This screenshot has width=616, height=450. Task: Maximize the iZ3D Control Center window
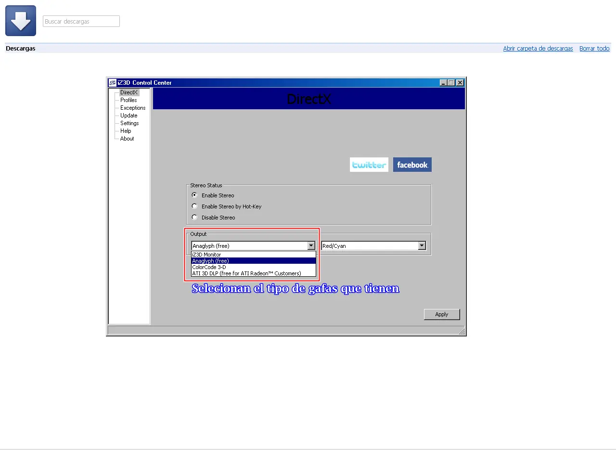[x=451, y=83]
